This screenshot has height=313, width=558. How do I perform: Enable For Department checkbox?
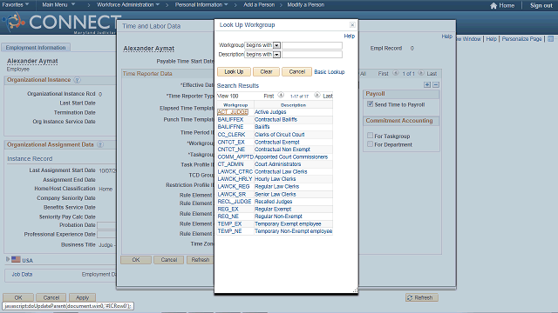coord(370,144)
